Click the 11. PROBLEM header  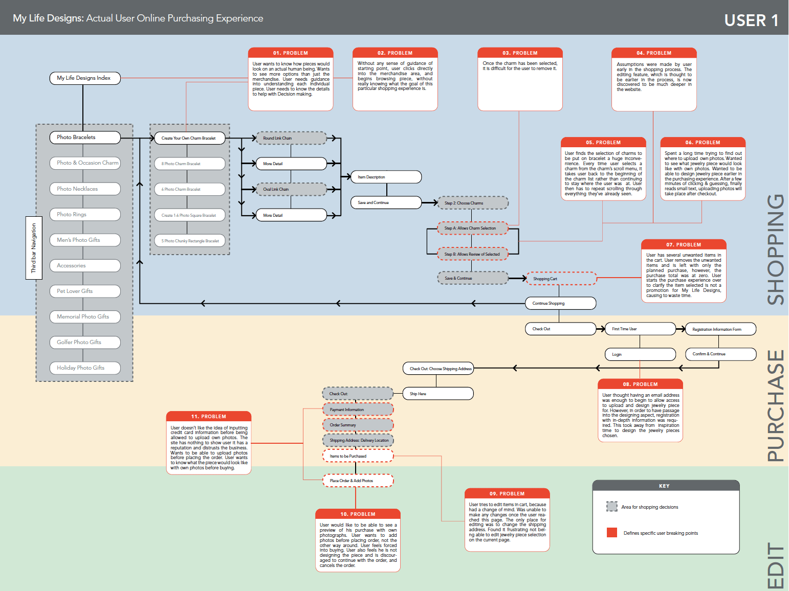tap(209, 417)
